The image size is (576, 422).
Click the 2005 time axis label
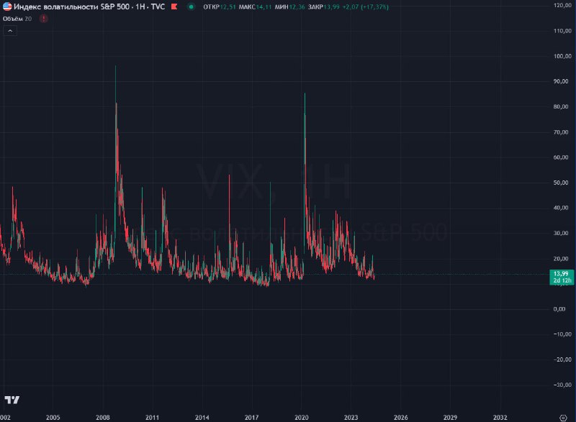[53, 418]
